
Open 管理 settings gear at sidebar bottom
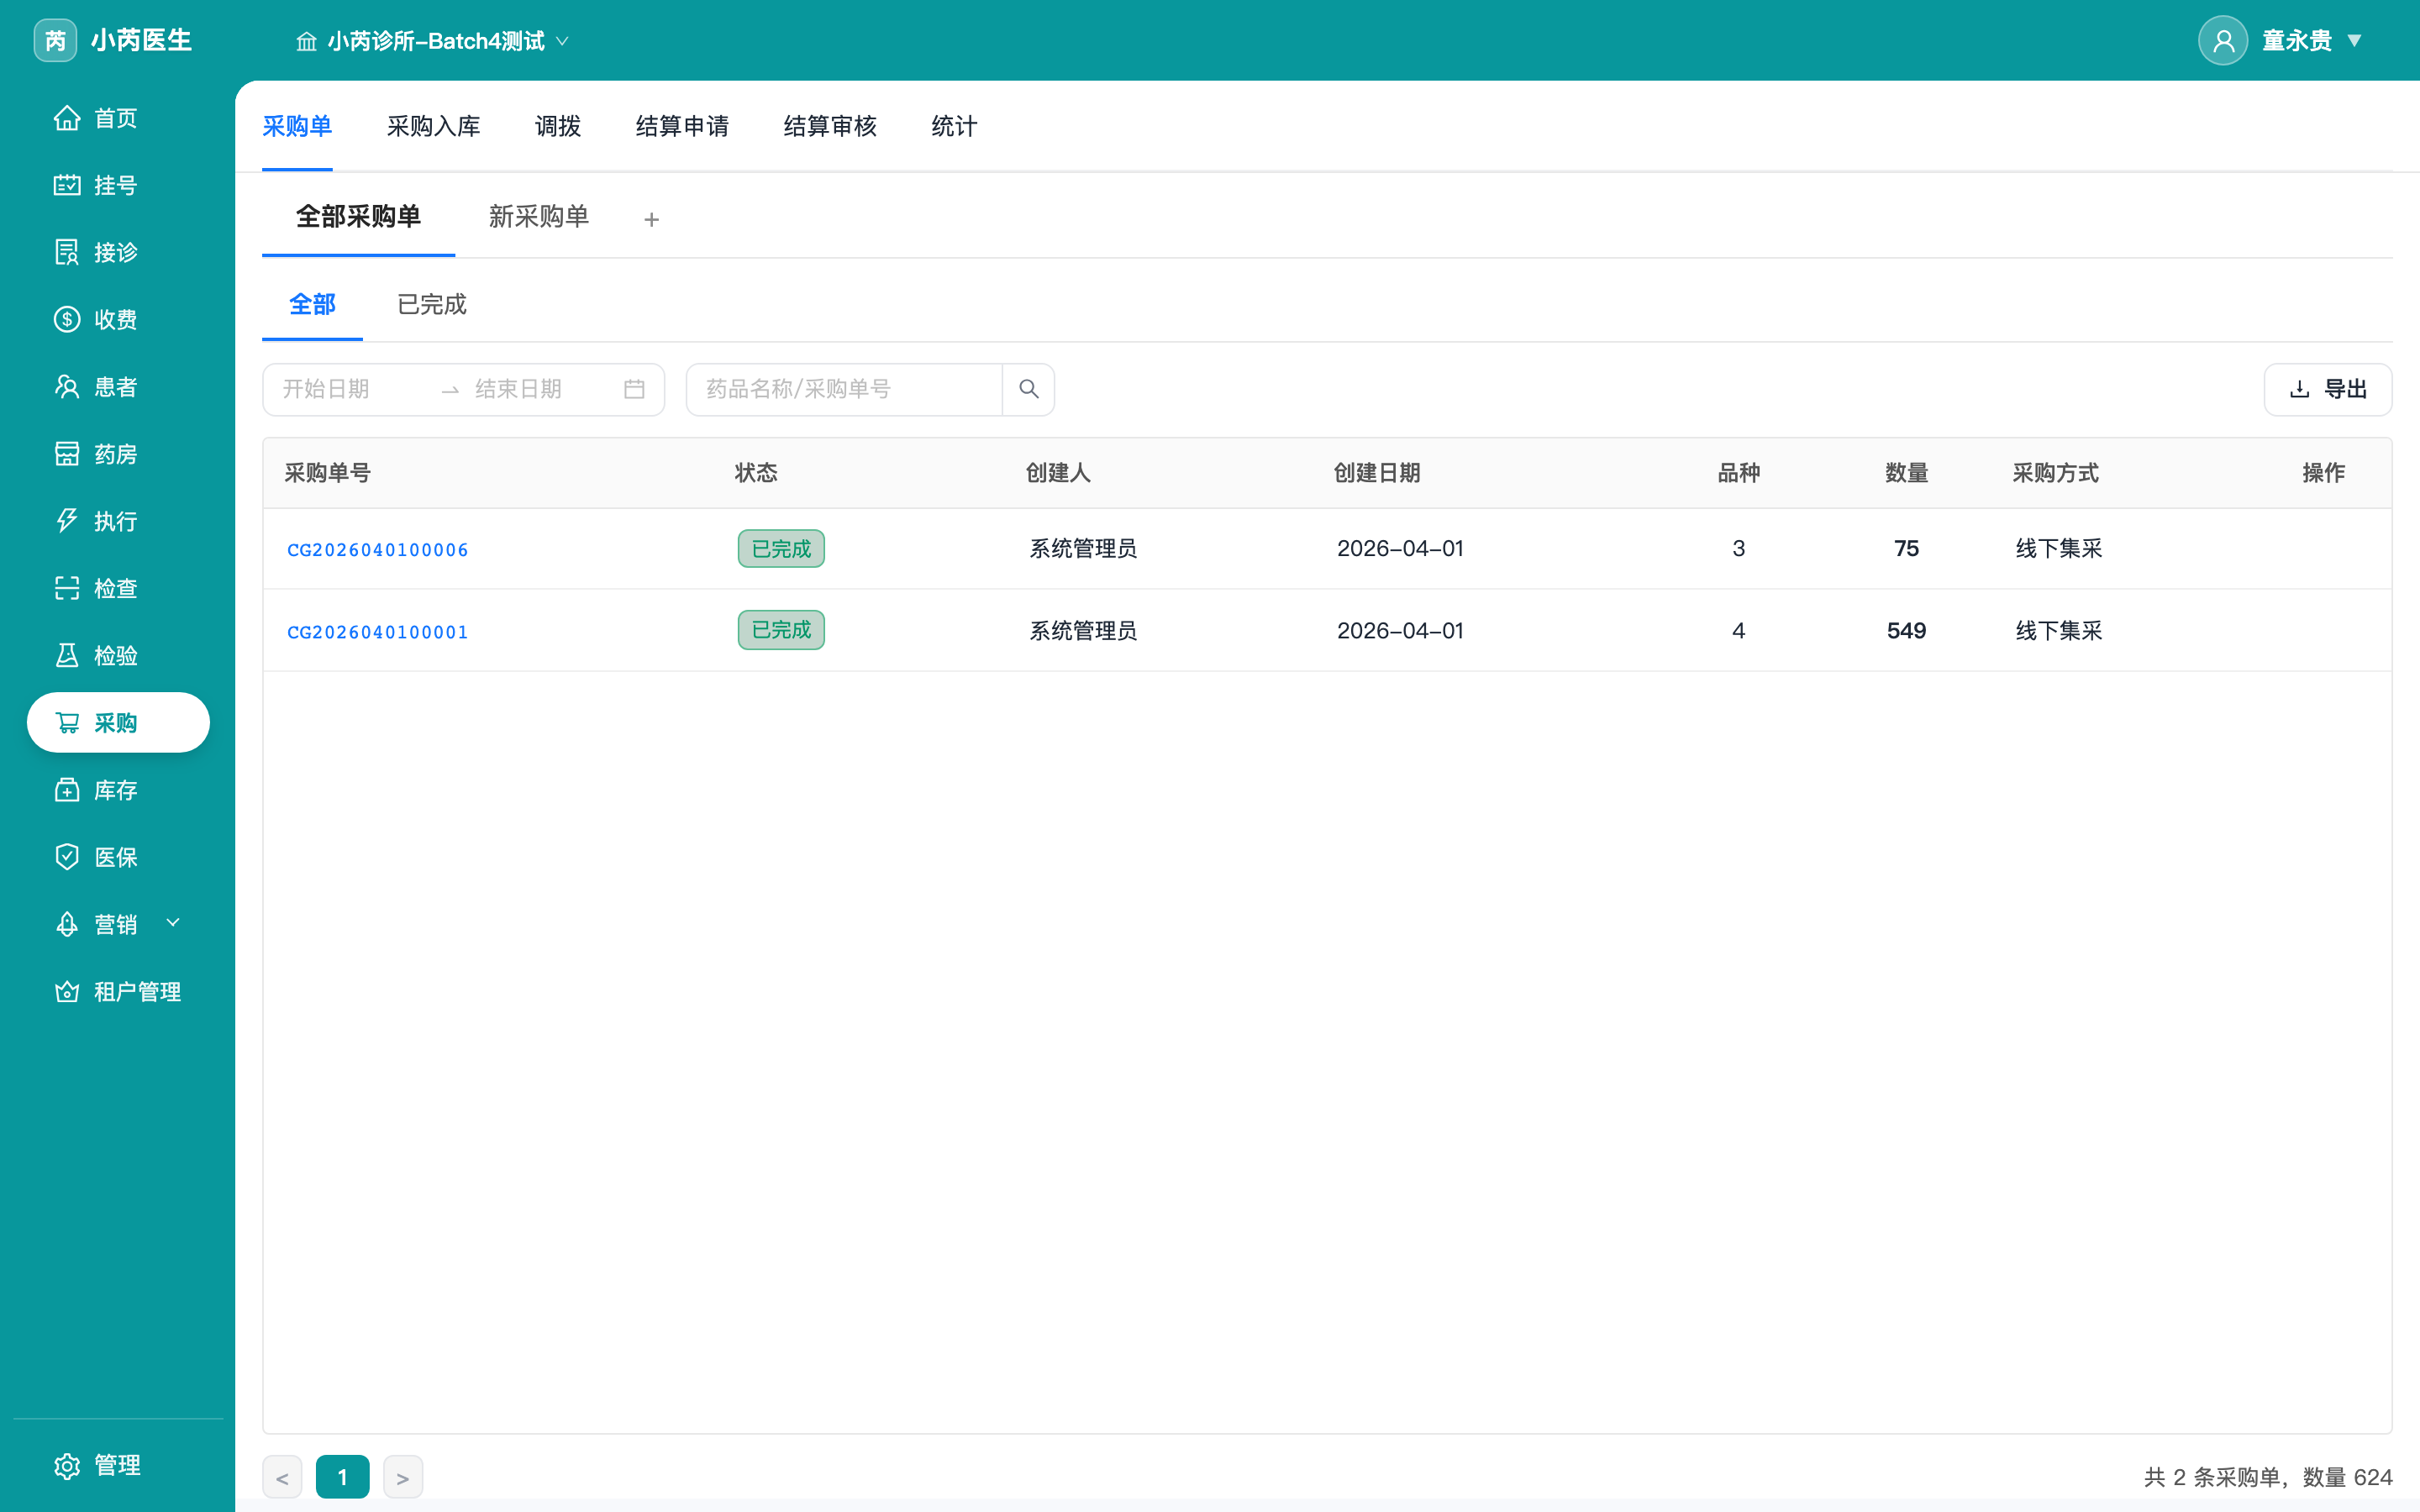67,1465
